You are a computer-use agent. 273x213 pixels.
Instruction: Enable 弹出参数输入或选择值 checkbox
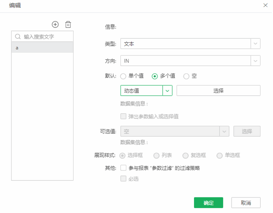pos(123,116)
